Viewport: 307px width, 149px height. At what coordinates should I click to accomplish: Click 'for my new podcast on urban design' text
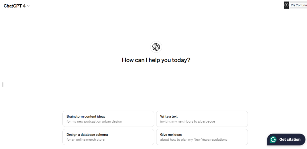pos(94,121)
